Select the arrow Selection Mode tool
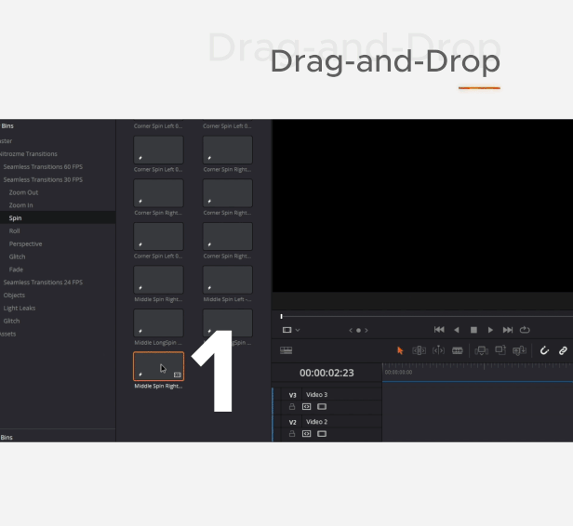The height and width of the screenshot is (526, 573). [400, 350]
